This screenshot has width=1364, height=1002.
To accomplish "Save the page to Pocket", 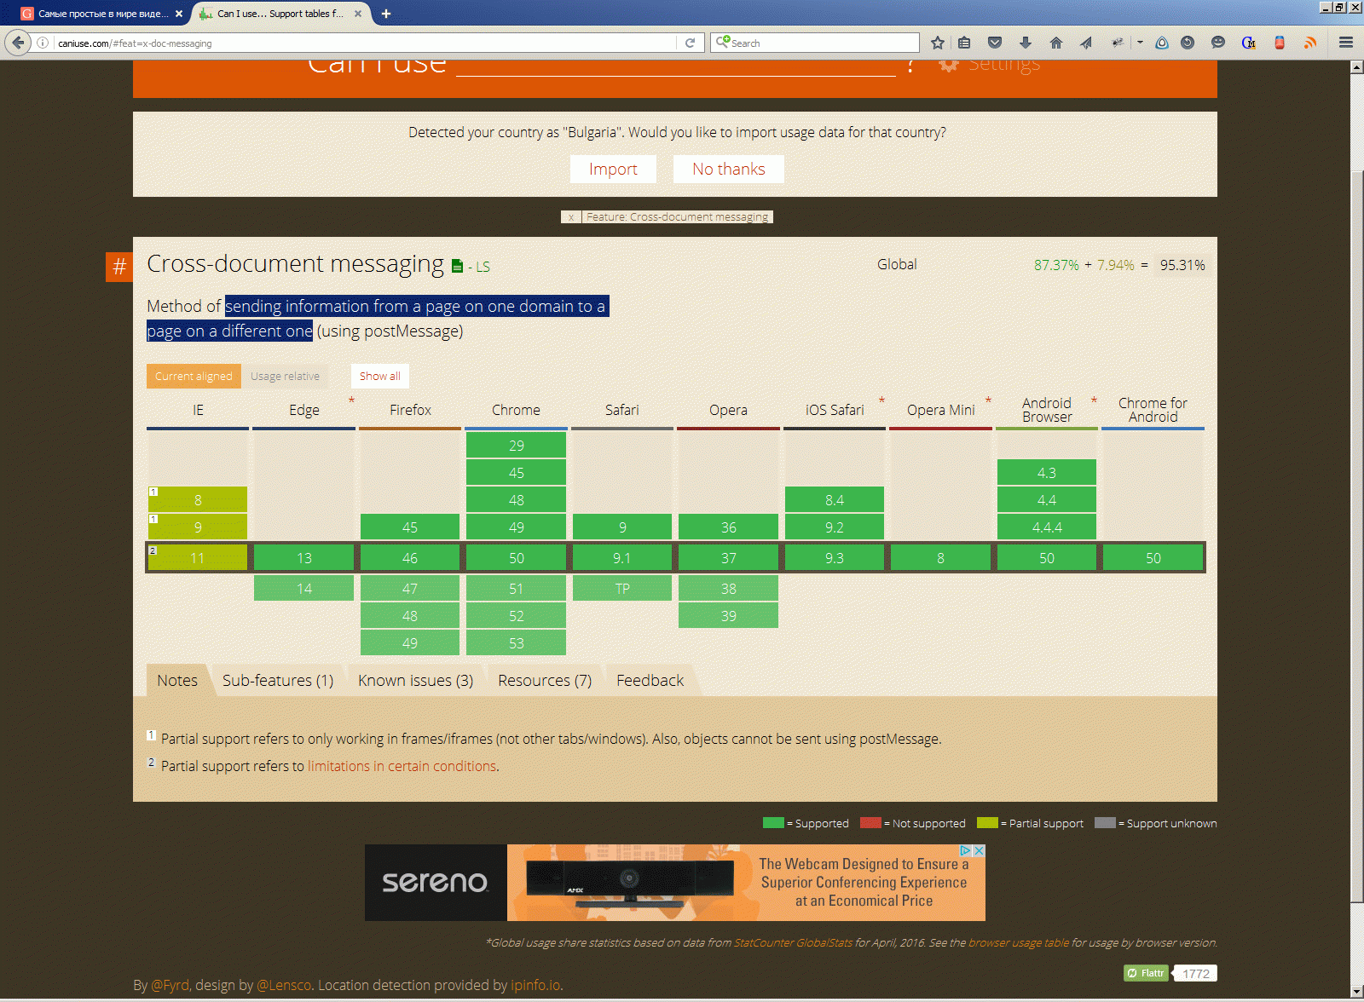I will point(995,43).
